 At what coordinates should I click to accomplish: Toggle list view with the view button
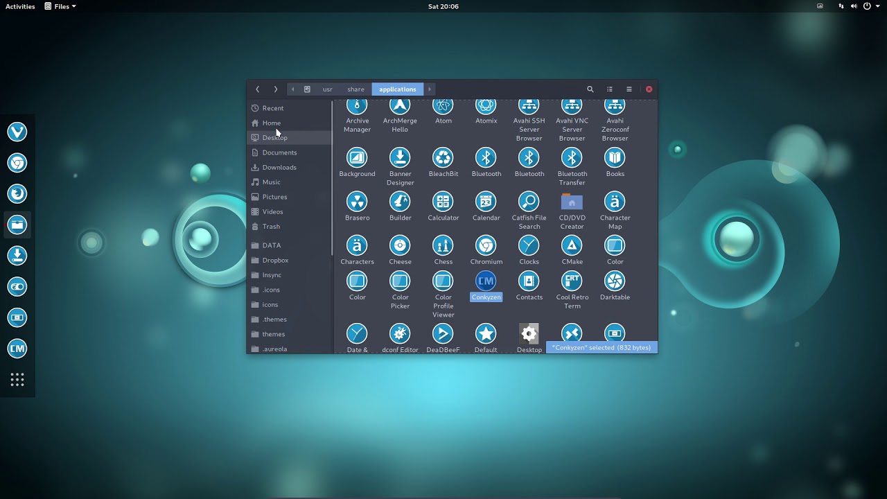(x=610, y=89)
